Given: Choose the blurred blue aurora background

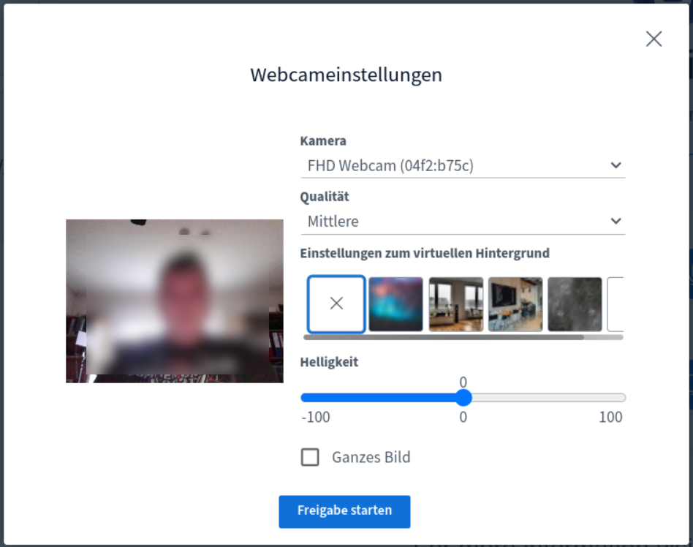Looking at the screenshot, I should [x=395, y=303].
